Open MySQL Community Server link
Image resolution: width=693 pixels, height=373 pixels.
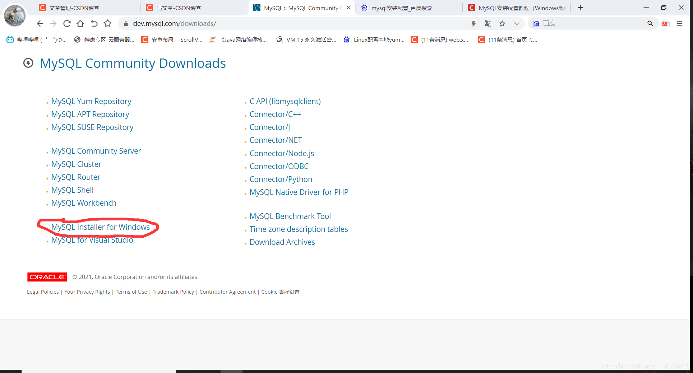click(x=96, y=151)
